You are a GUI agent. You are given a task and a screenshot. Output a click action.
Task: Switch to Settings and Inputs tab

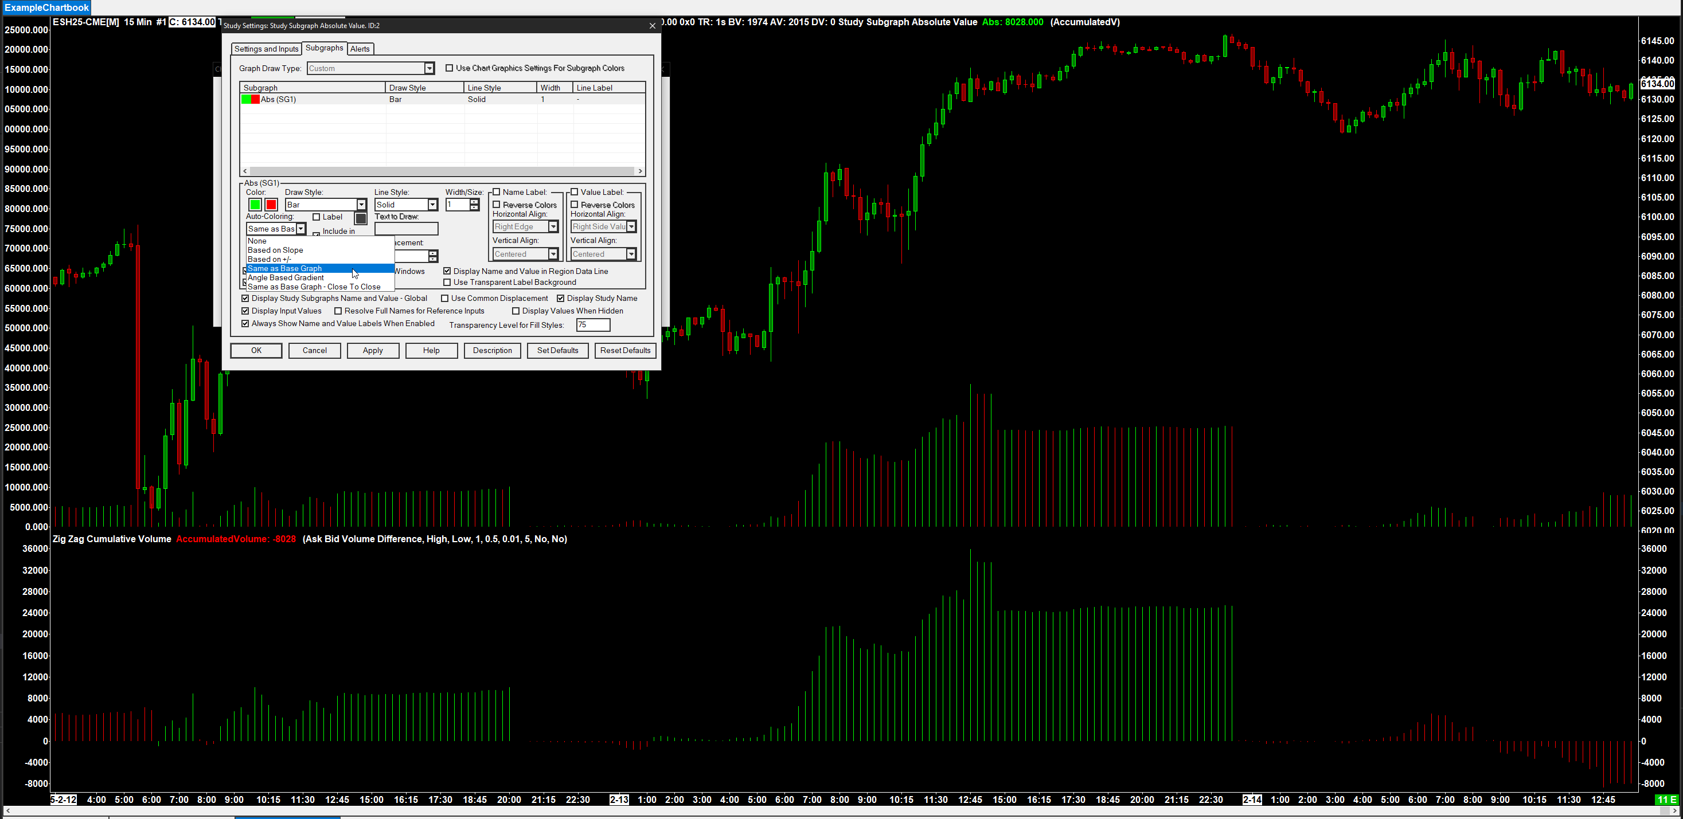point(266,49)
